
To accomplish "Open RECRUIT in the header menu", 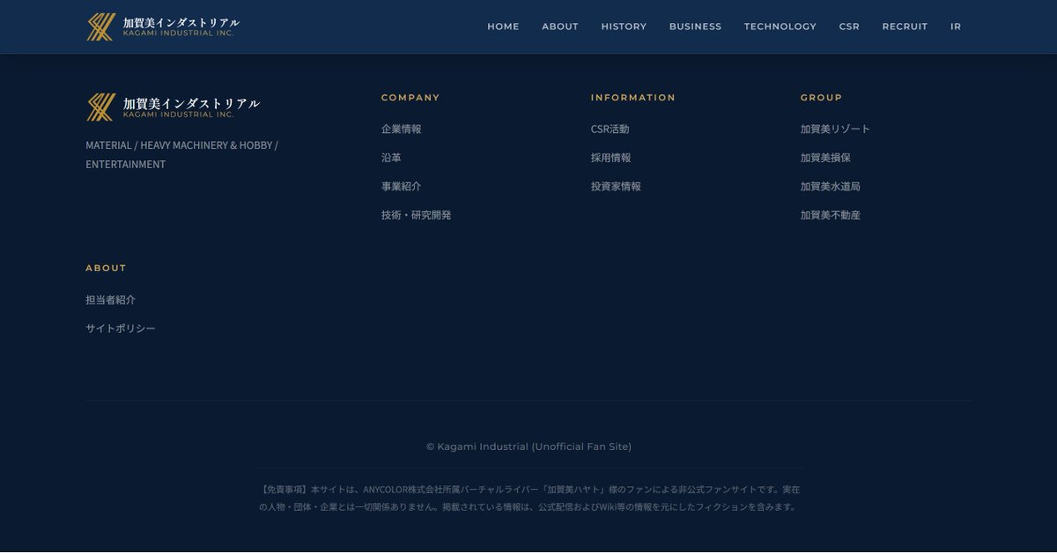I will pyautogui.click(x=905, y=26).
